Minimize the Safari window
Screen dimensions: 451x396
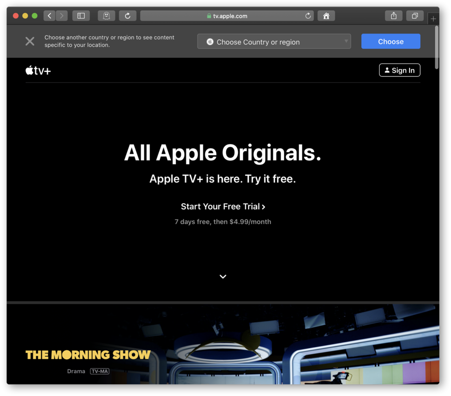[x=25, y=16]
